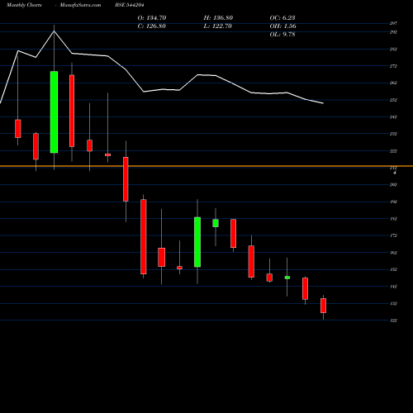
Task: Click the latest red candlestick closing near 126
Action: pyautogui.click(x=323, y=306)
